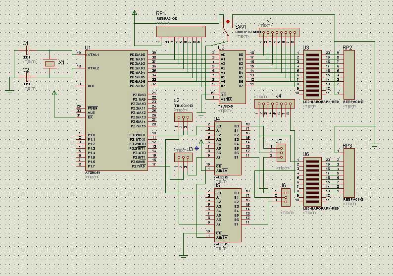Toggle the SW1 switch red actuator dot
393x276 pixels.
(x=228, y=22)
